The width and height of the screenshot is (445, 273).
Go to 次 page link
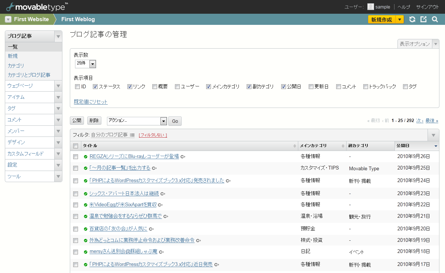point(420,121)
